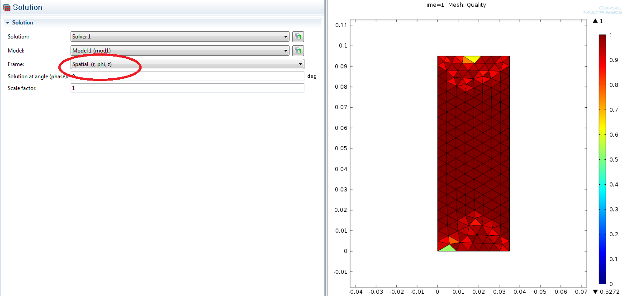The image size is (622, 296).
Task: Click the blue Solution section header text
Action: point(23,23)
